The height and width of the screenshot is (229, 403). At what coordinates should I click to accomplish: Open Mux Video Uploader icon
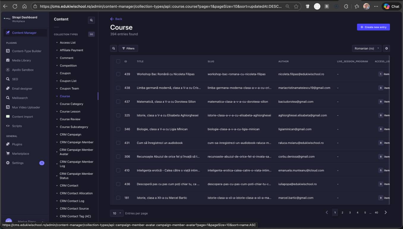point(8,107)
